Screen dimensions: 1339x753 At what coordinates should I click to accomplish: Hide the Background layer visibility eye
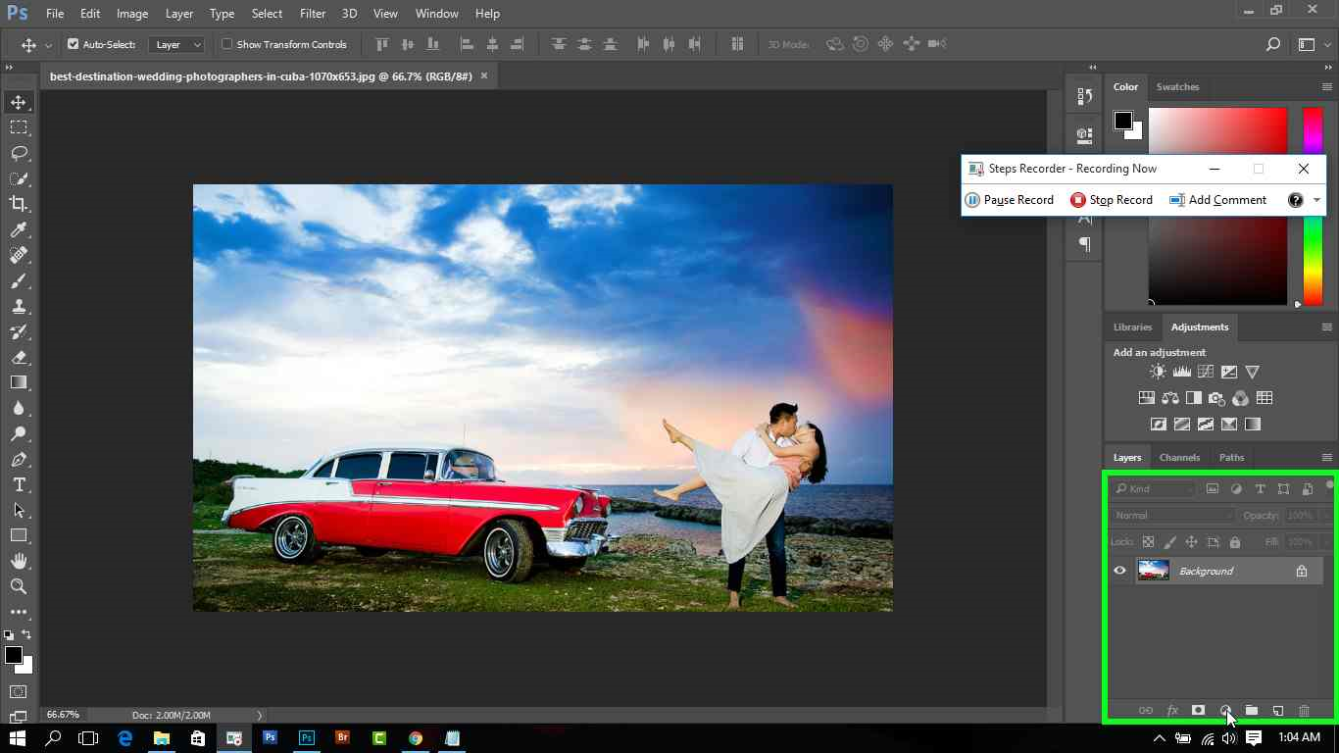[1119, 571]
